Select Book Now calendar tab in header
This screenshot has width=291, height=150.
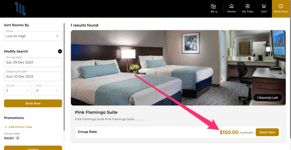pyautogui.click(x=281, y=9)
